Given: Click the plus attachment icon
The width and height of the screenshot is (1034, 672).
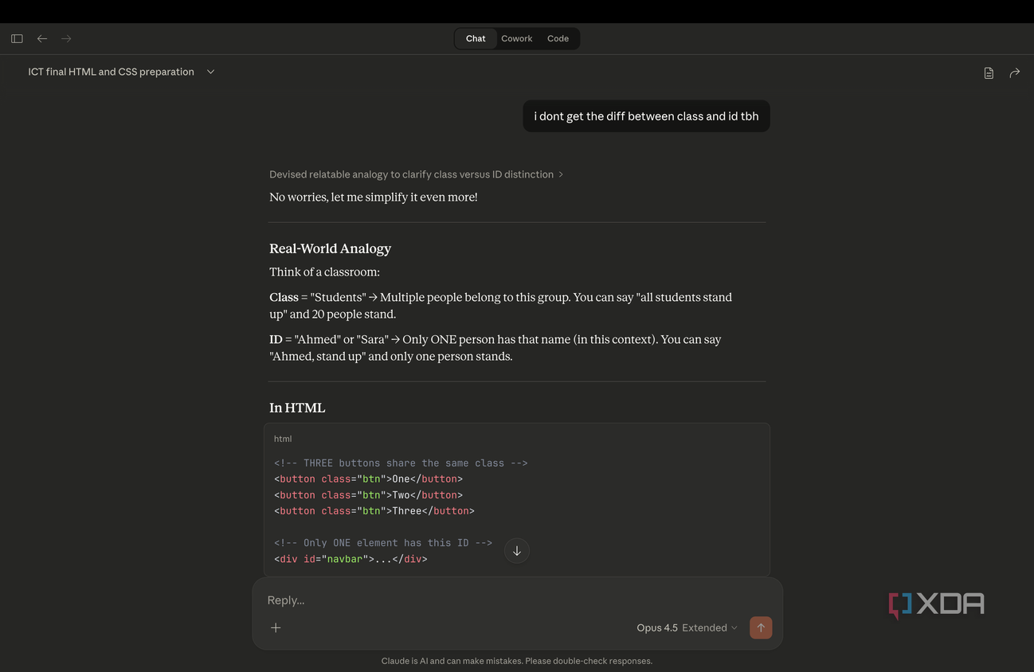Looking at the screenshot, I should point(276,627).
